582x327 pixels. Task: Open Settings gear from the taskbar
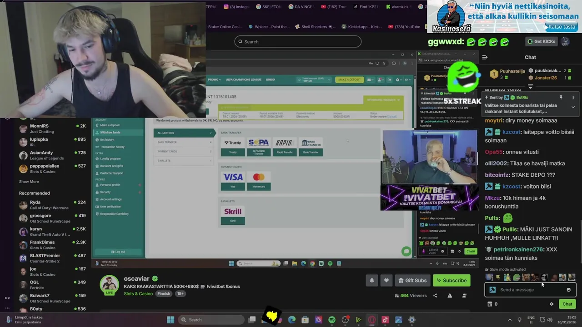tap(411, 320)
